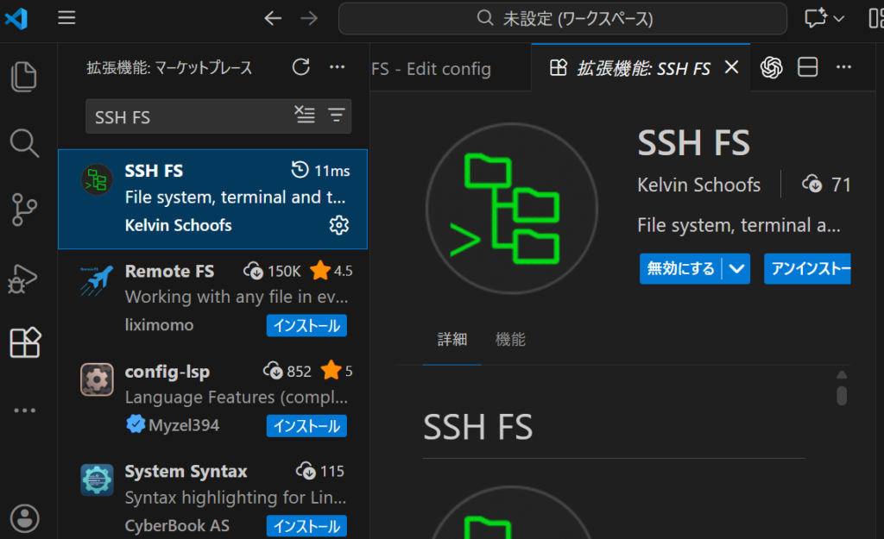Open the ChatGPT icon in editor toolbar

[x=771, y=67]
